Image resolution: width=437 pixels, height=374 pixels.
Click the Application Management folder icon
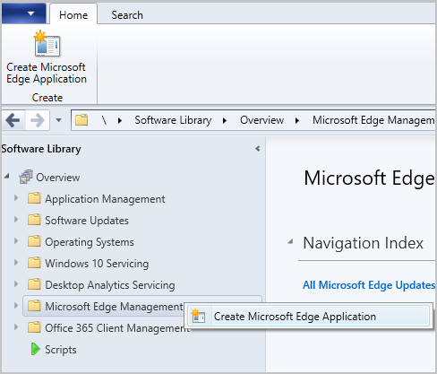click(x=34, y=198)
